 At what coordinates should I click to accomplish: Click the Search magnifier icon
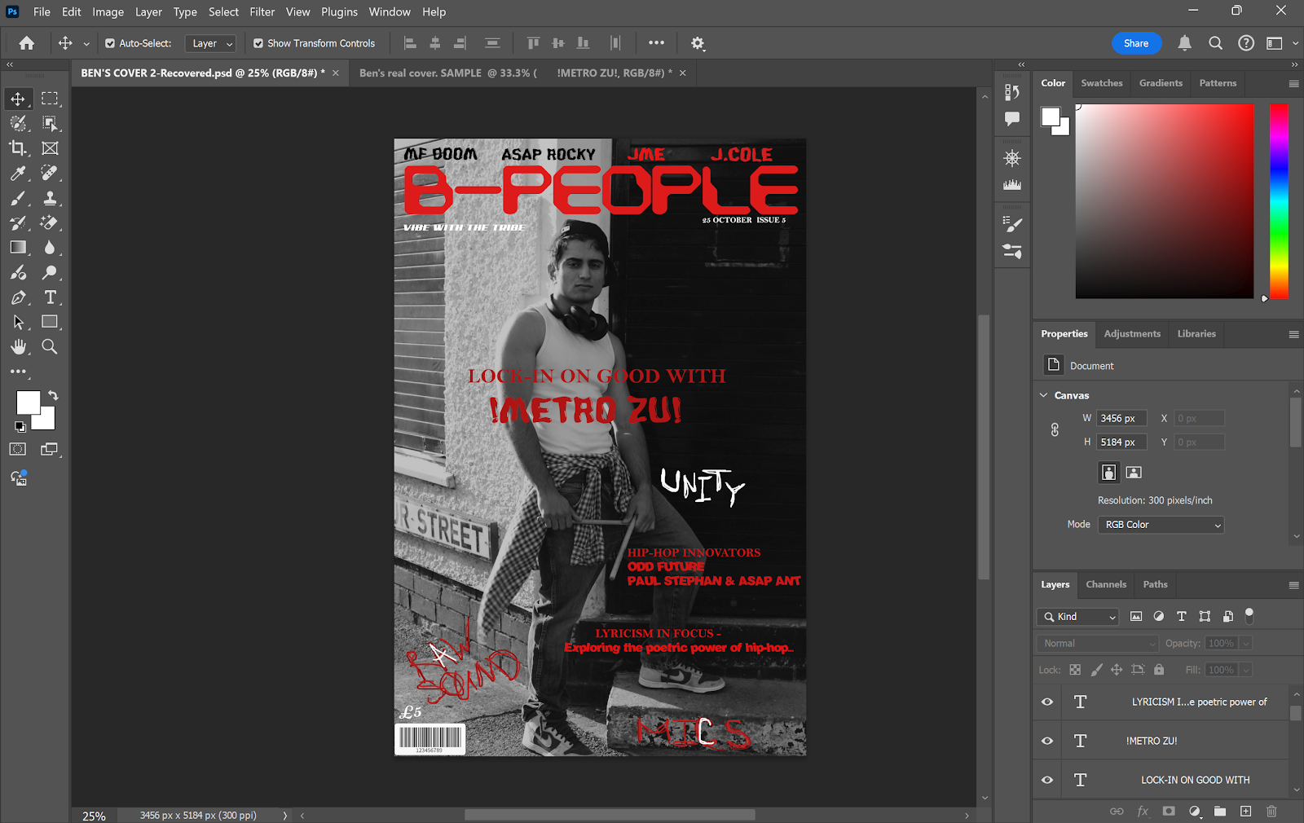point(1215,43)
